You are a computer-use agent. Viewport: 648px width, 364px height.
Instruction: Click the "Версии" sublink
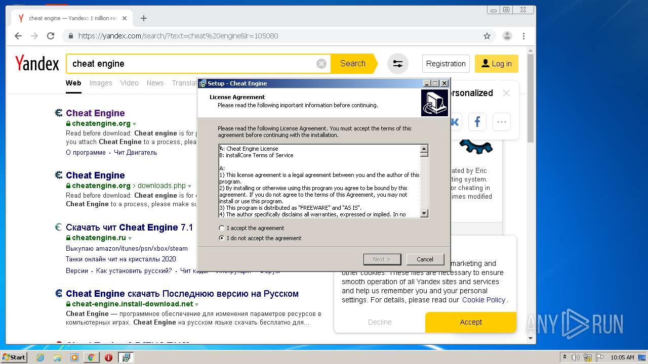(x=77, y=271)
